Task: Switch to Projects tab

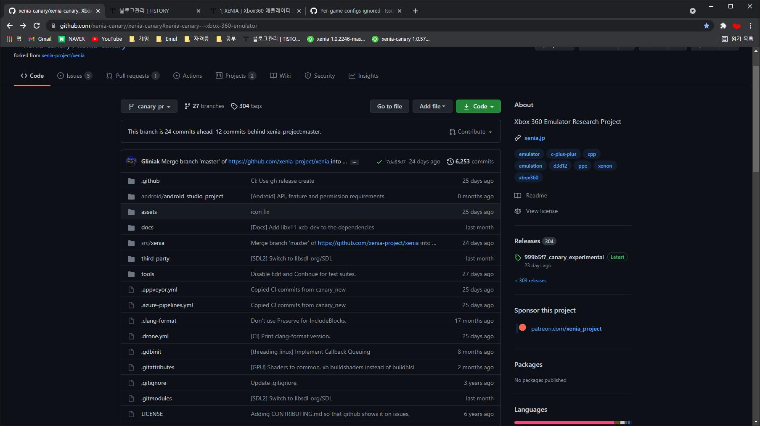Action: click(x=236, y=76)
